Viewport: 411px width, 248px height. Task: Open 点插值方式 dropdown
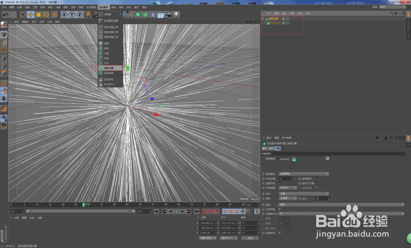pyautogui.click(x=342, y=214)
